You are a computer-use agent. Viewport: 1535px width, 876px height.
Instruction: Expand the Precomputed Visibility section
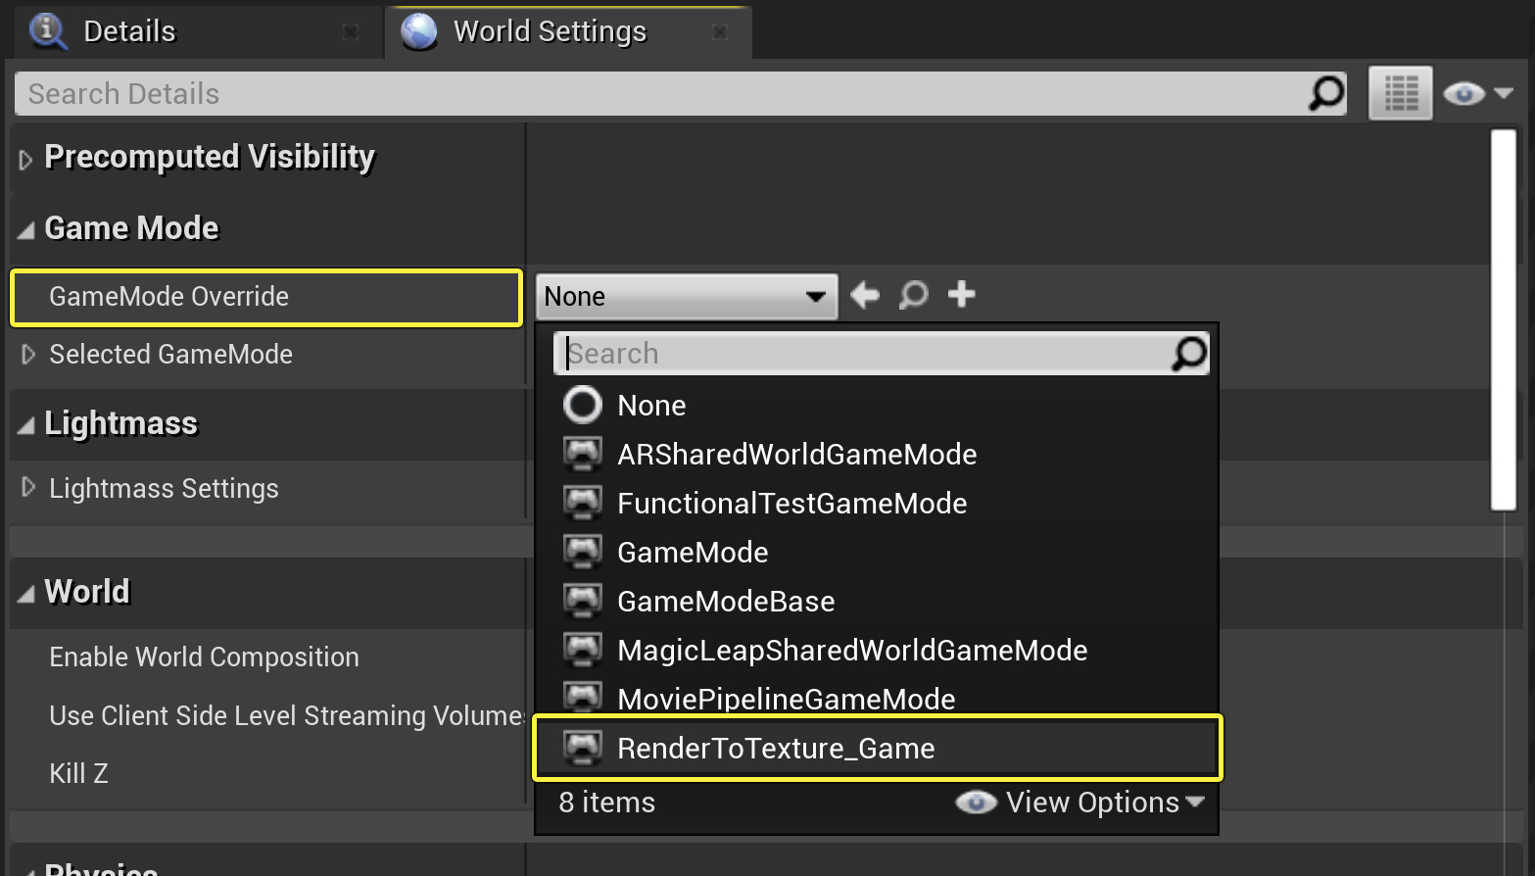click(x=25, y=158)
